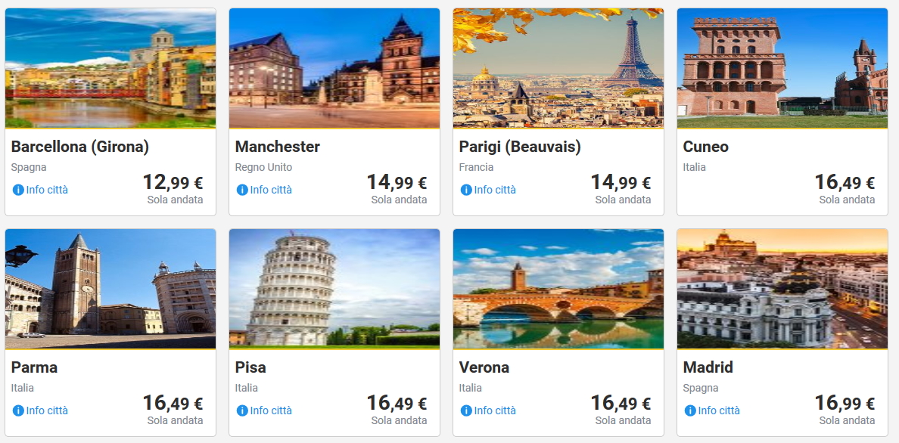
Task: Select the 12,99 € Barcellona fare
Action: coord(173,183)
